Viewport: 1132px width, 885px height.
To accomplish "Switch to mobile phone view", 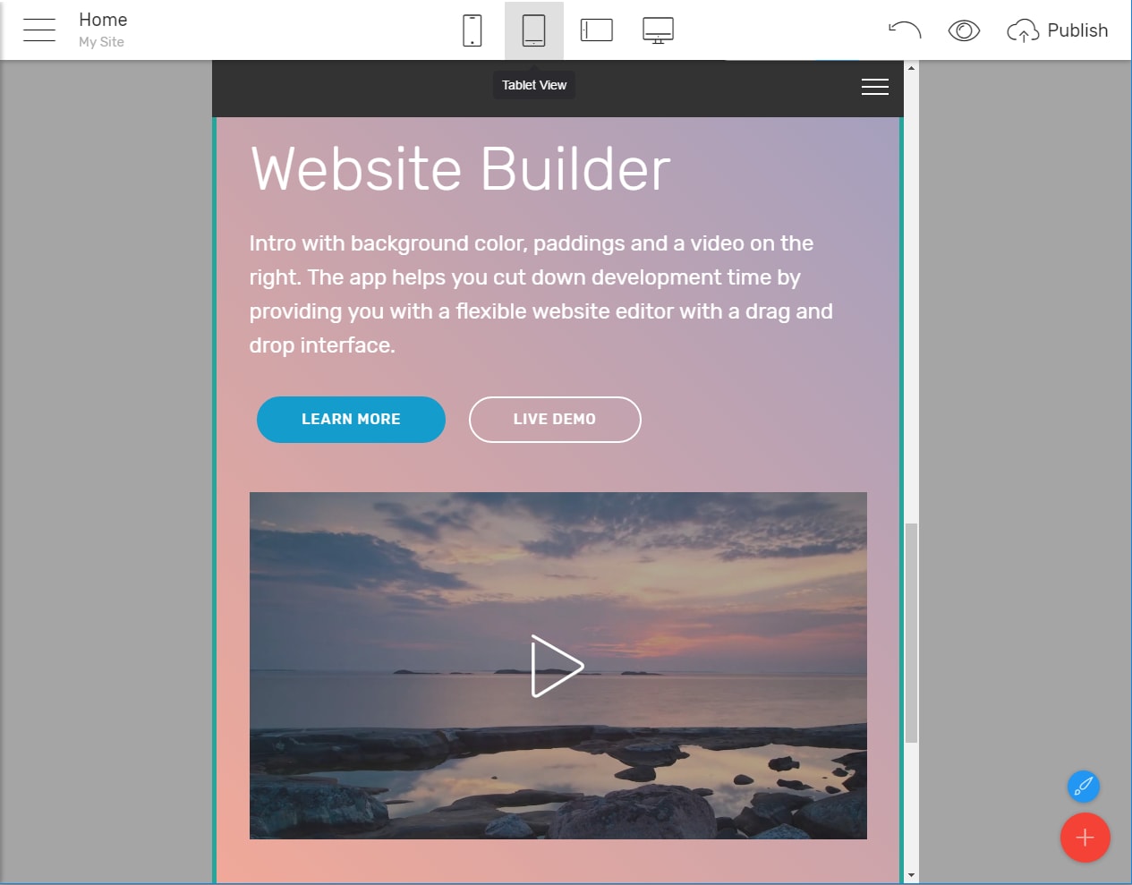I will (472, 30).
